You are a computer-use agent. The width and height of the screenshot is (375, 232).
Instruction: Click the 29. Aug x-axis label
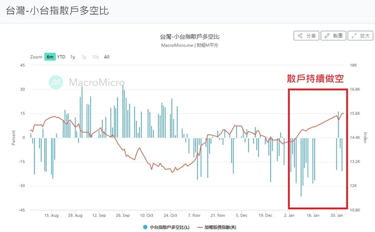coord(75,215)
